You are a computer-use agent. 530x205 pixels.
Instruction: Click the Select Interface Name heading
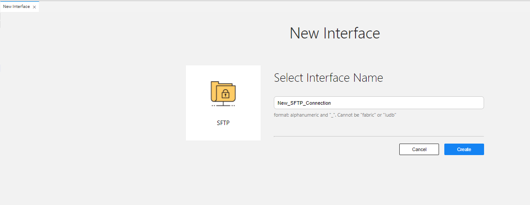pyautogui.click(x=328, y=78)
